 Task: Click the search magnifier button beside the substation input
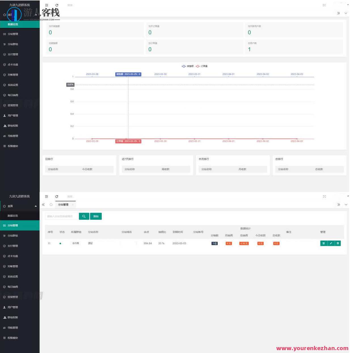coord(84,216)
